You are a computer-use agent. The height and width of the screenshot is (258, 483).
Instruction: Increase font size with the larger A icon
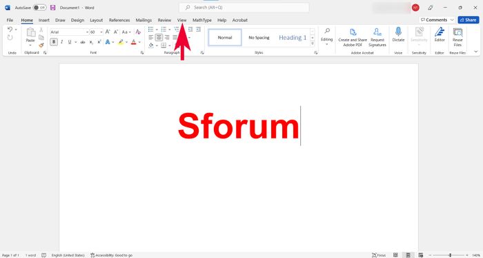108,32
